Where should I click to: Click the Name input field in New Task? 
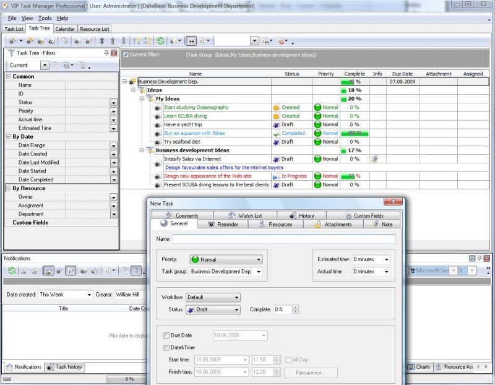pos(284,239)
